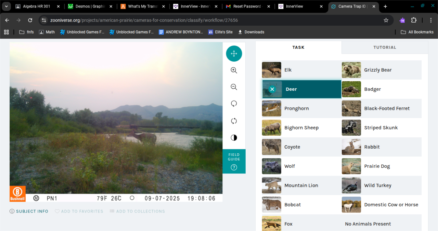Viewport: 438px width, 231px height.
Task: Select the Prairie Dog option
Action: (x=382, y=166)
